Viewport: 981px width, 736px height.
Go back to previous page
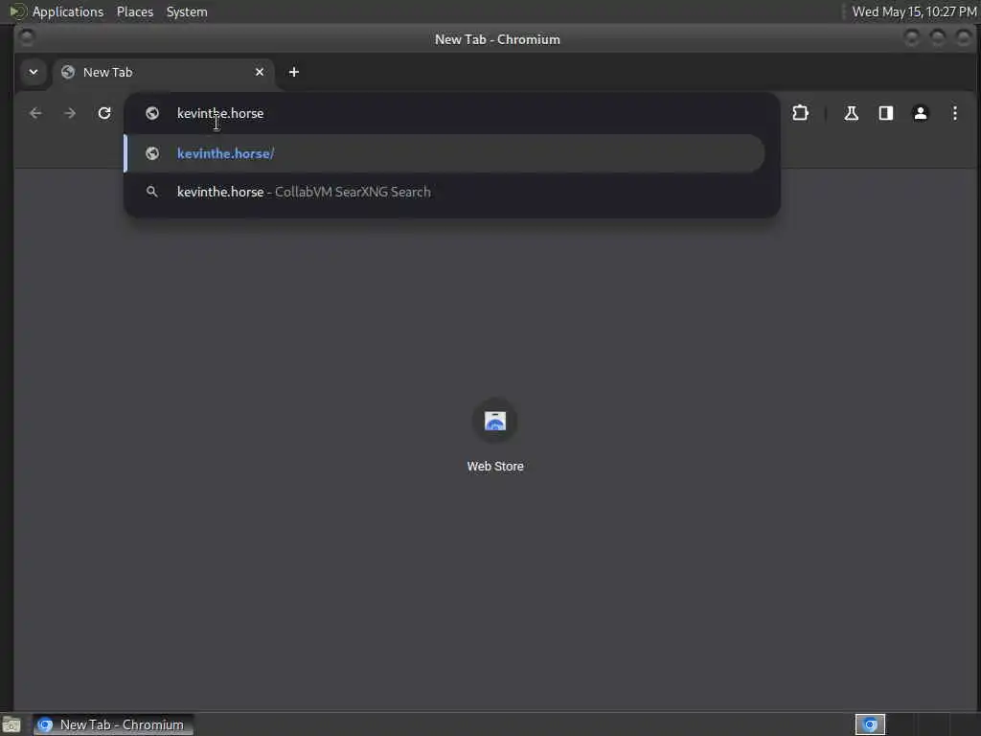click(x=35, y=113)
